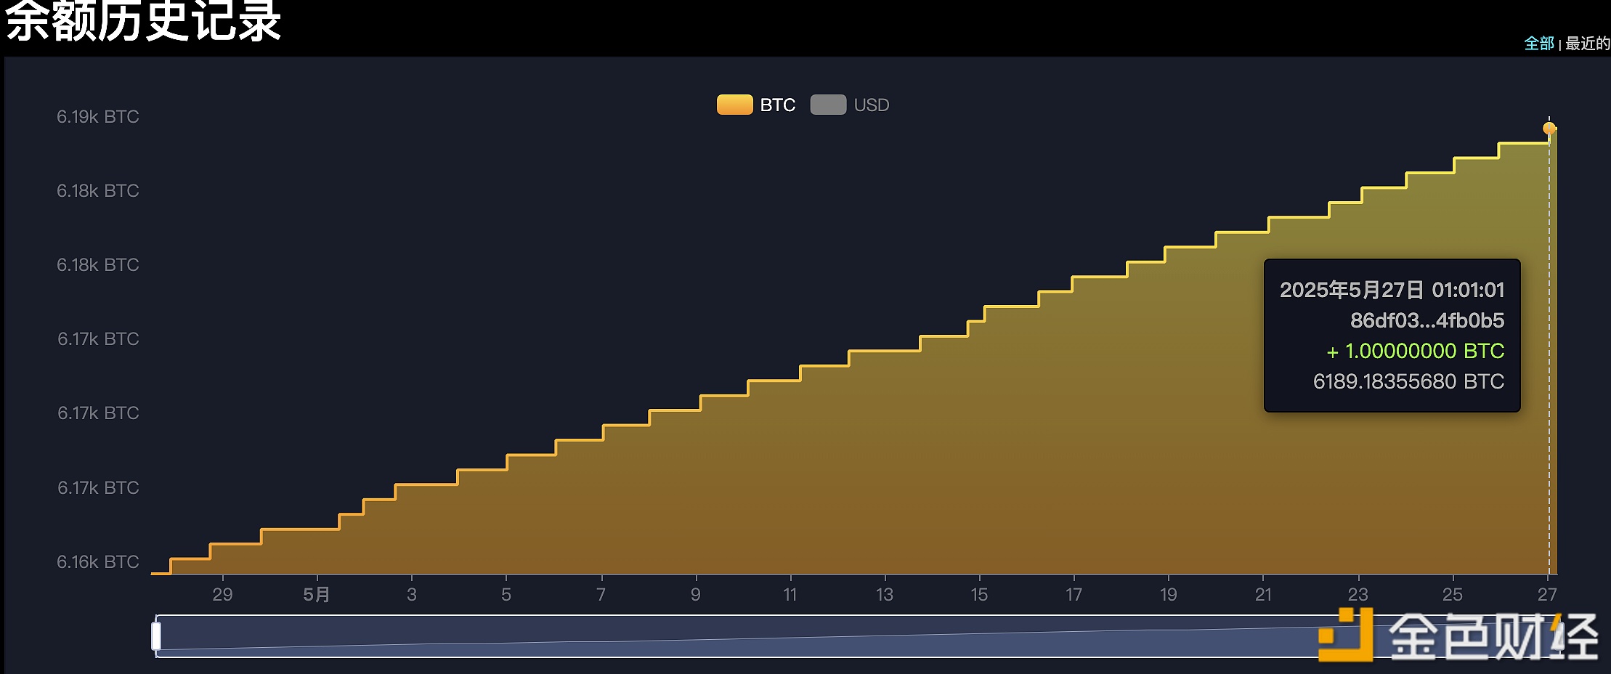Click the green + 1.00000000 BTC amount
This screenshot has height=674, width=1611.
1415,351
